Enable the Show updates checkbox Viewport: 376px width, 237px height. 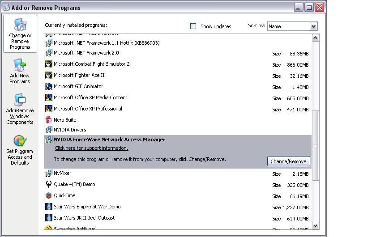point(193,26)
